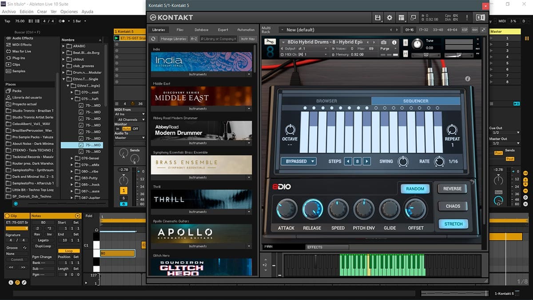
Task: Toggle the CHAOS button
Action: tap(452, 206)
